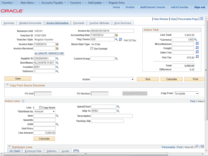The image size is (208, 156).
Task: Click the UOM lookup magnifier
Action: click(x=57, y=124)
